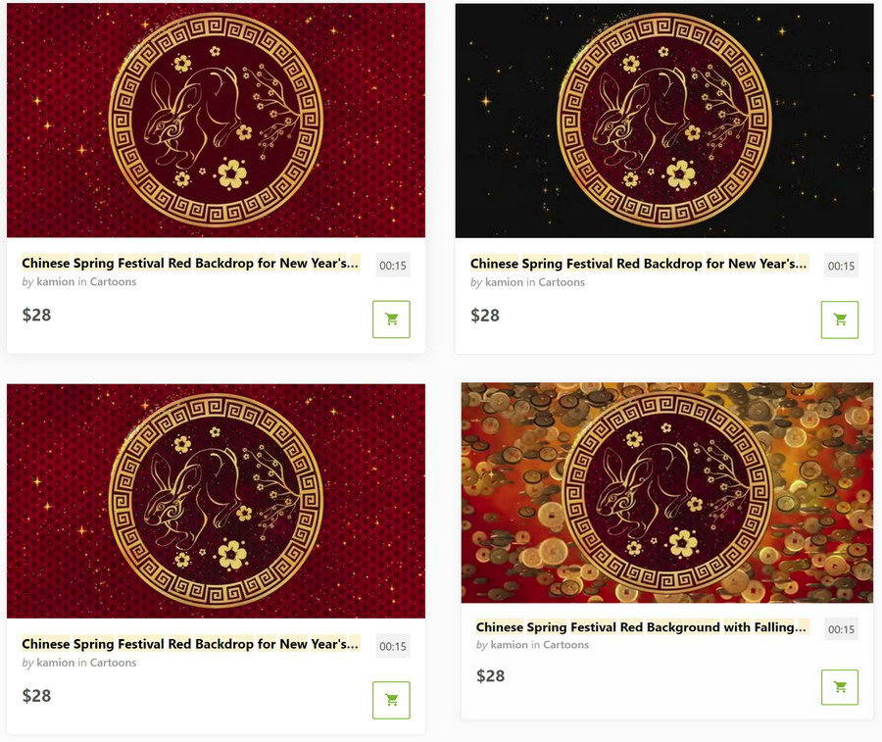Open the bottom-left red rabbit thumbnail

216,501
